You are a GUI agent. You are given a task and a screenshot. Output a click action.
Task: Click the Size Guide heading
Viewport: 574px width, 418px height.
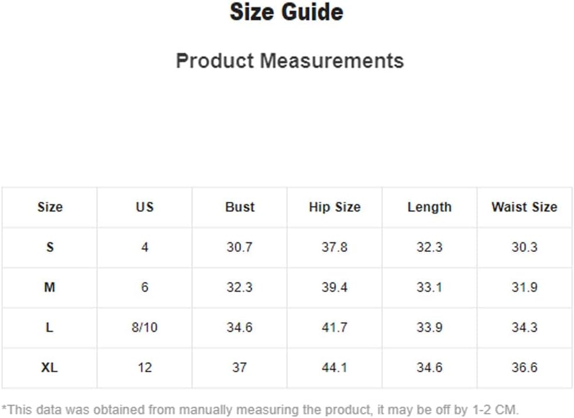[x=286, y=12]
